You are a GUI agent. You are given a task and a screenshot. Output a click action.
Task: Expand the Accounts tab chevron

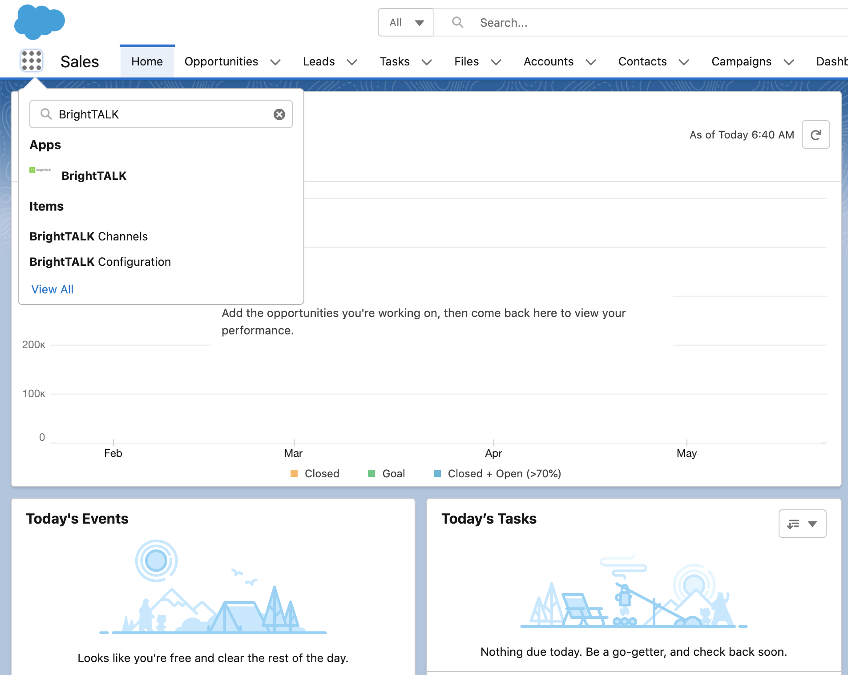[591, 62]
